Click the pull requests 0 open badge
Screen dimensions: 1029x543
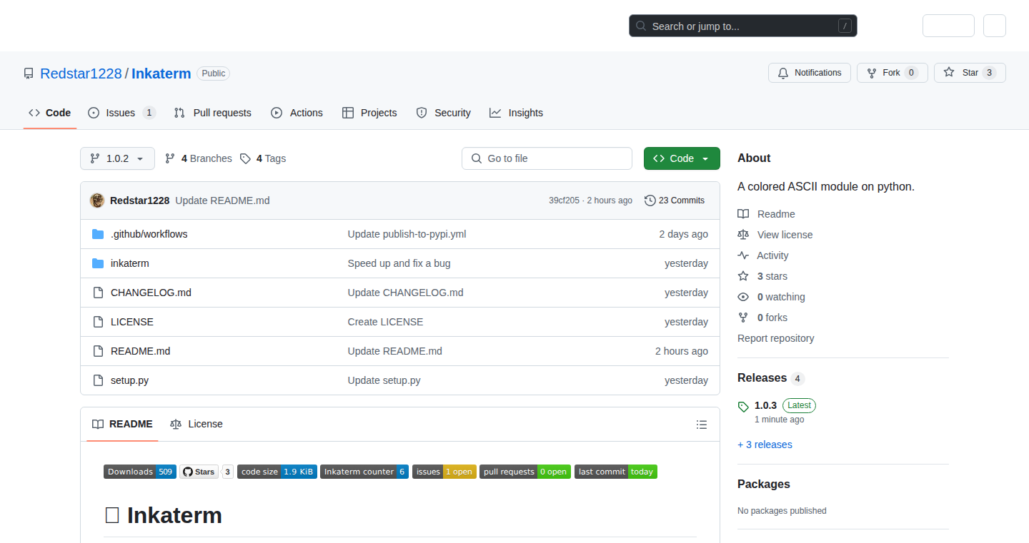525,472
